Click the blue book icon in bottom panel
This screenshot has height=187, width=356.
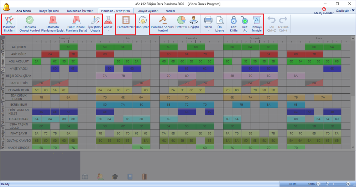click(130, 177)
